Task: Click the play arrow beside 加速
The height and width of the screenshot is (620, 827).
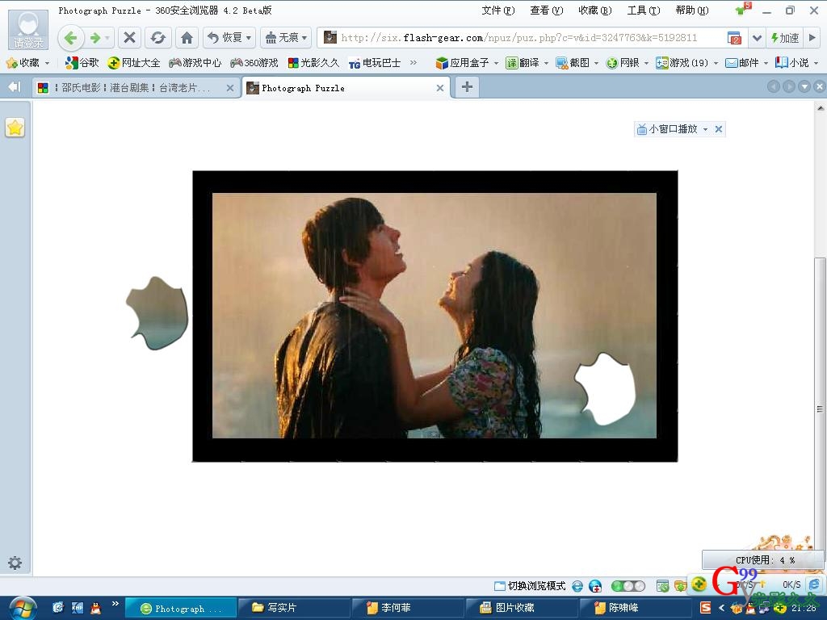Action: click(812, 38)
